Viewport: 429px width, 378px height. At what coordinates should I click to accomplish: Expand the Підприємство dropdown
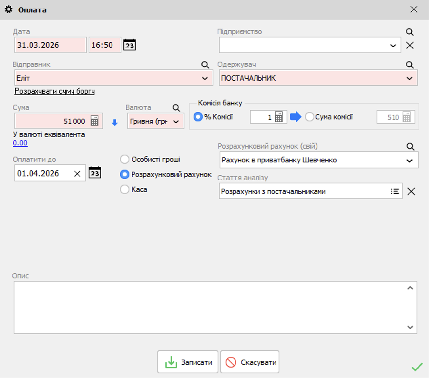point(393,46)
